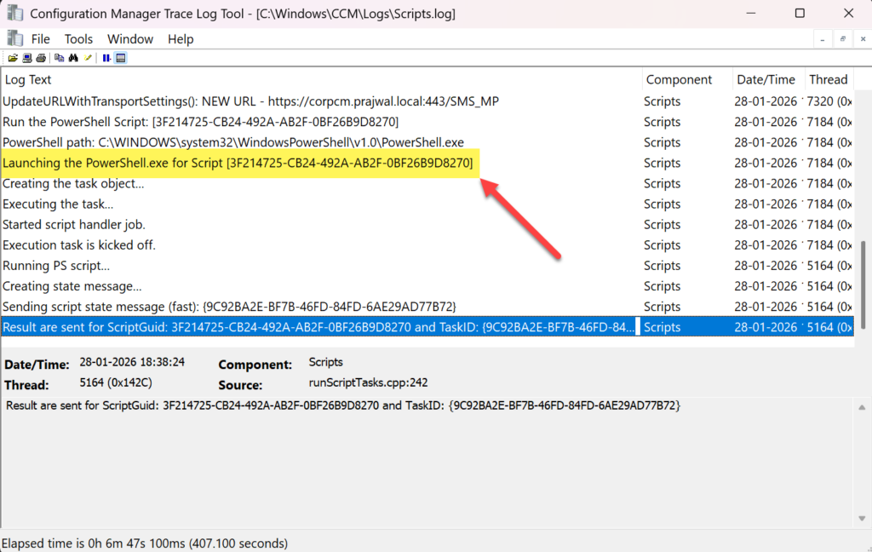Restore the inner log document window
The image size is (872, 552).
click(842, 39)
